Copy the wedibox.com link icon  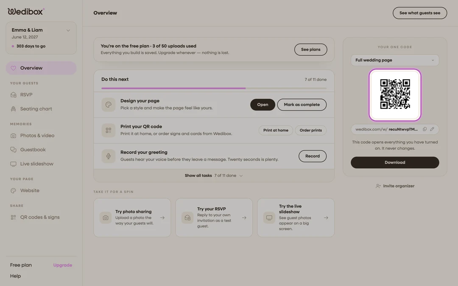424,129
